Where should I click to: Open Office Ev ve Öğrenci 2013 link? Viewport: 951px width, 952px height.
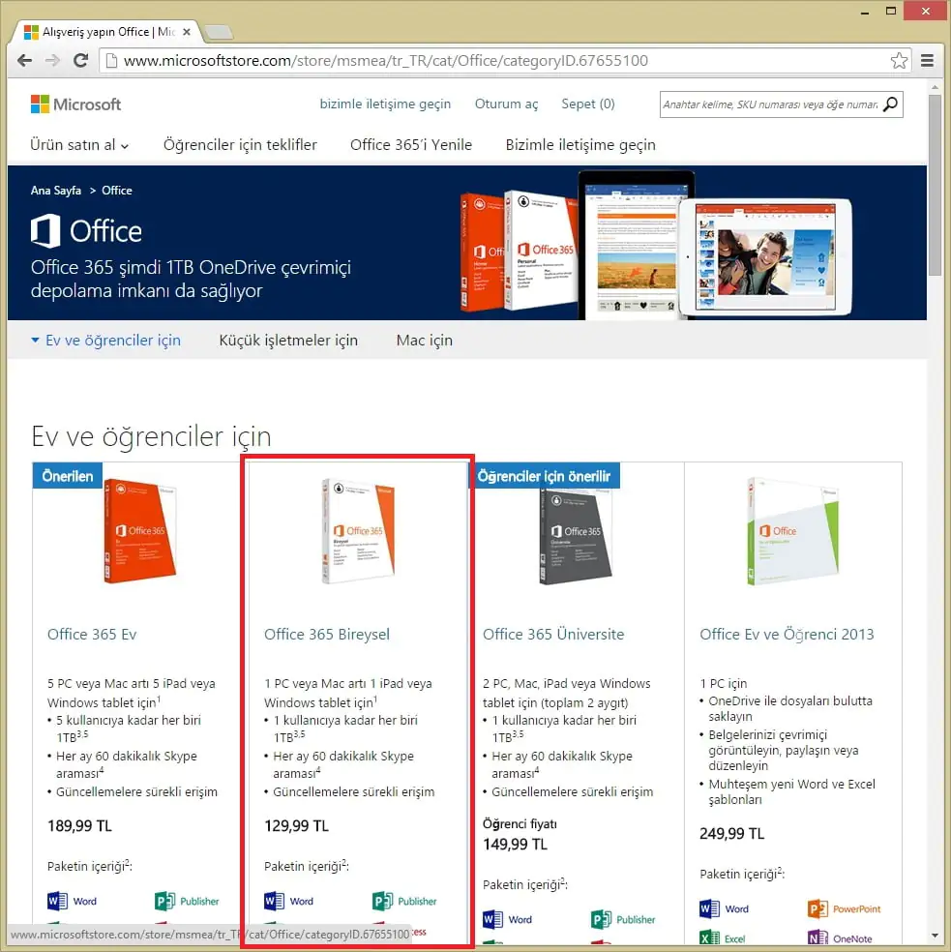(787, 635)
